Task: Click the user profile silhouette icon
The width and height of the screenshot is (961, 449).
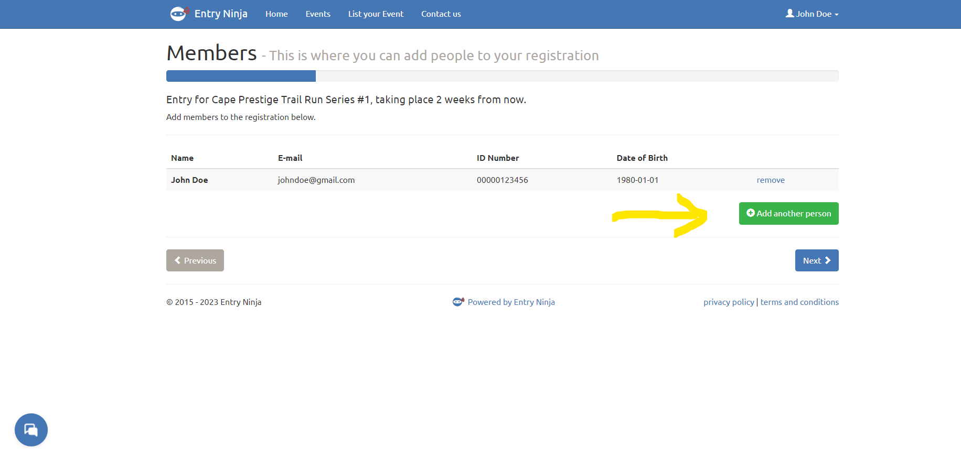Action: pyautogui.click(x=789, y=14)
